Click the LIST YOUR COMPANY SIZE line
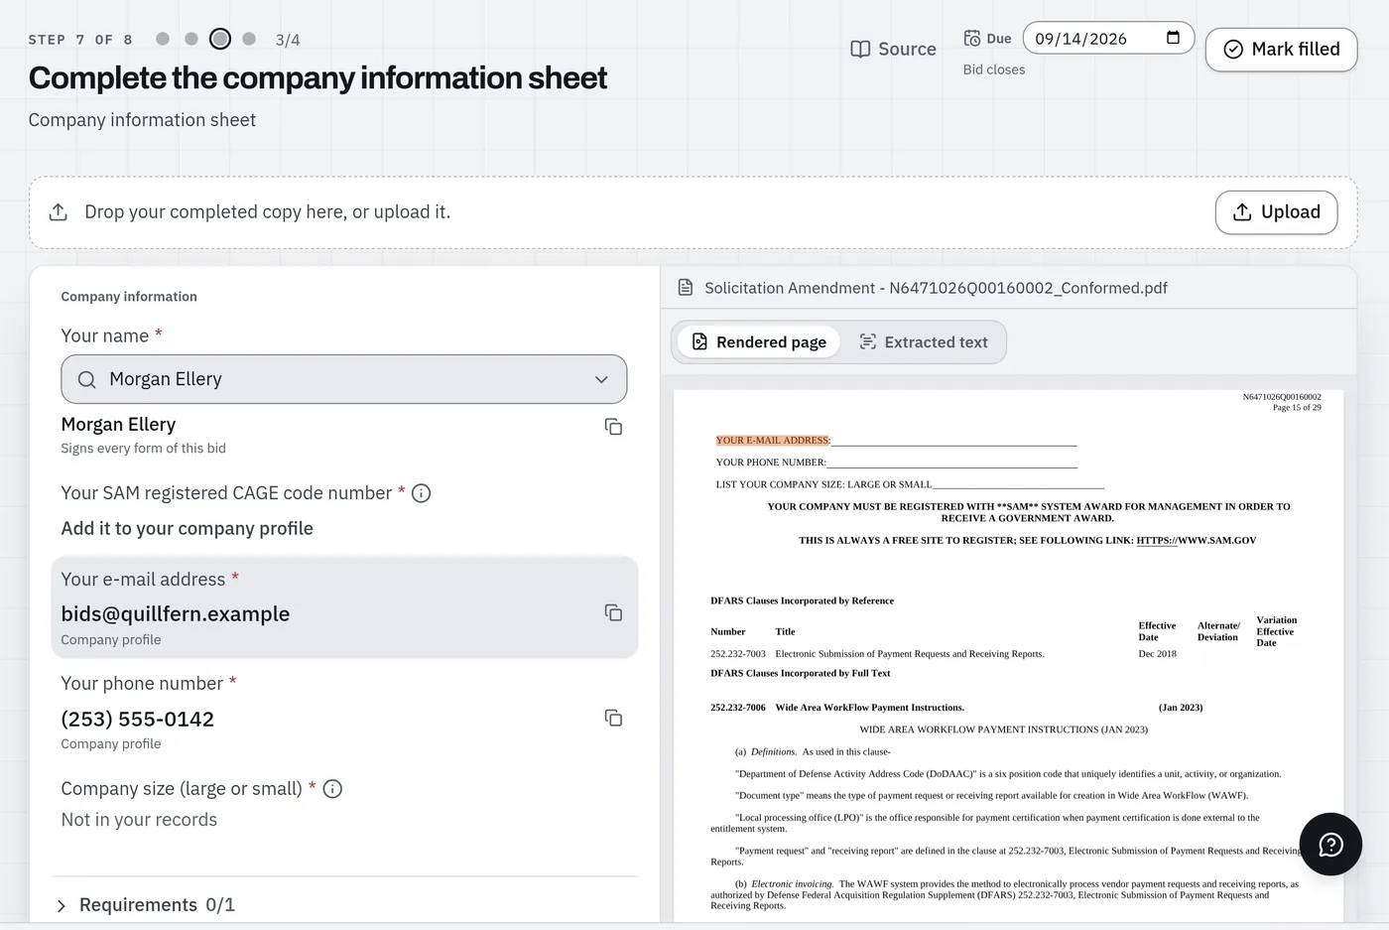 tap(910, 484)
